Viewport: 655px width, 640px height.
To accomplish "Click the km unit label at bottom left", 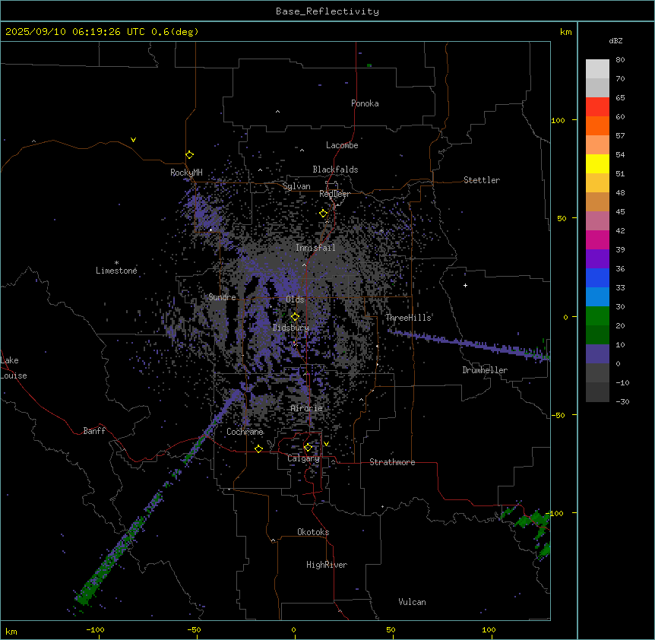I will pyautogui.click(x=11, y=631).
